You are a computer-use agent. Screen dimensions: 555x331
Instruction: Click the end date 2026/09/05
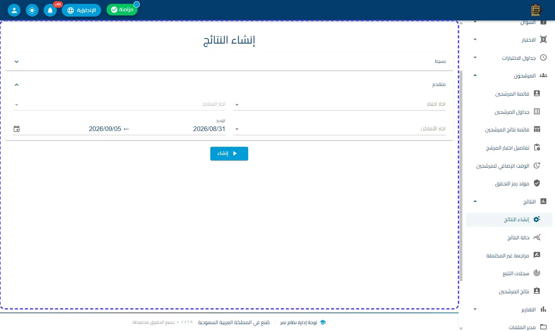click(x=105, y=129)
